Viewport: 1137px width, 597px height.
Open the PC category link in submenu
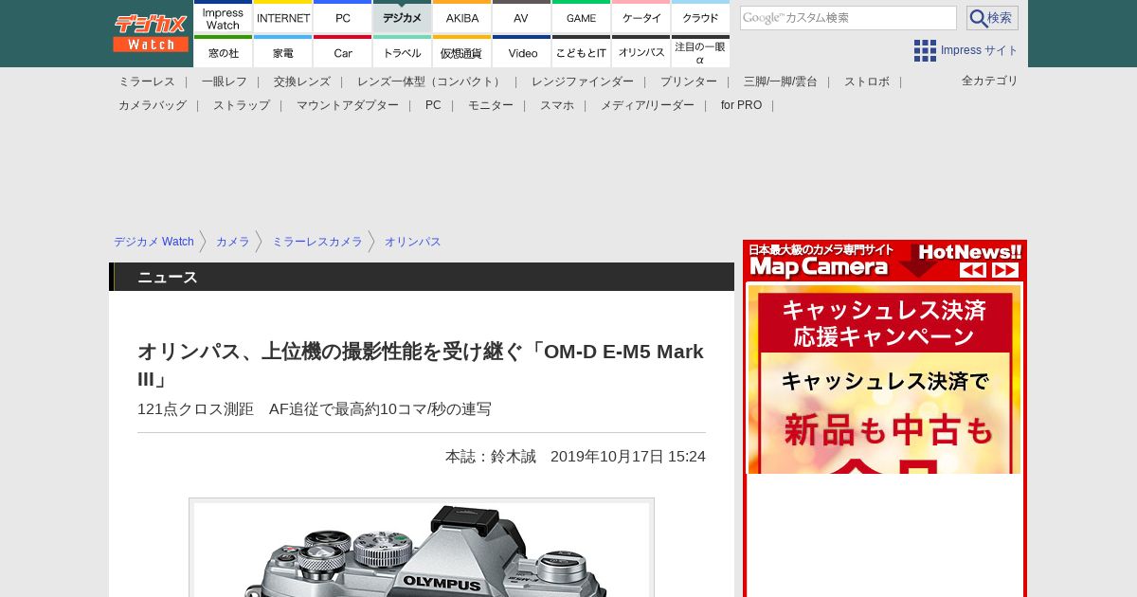coord(433,105)
